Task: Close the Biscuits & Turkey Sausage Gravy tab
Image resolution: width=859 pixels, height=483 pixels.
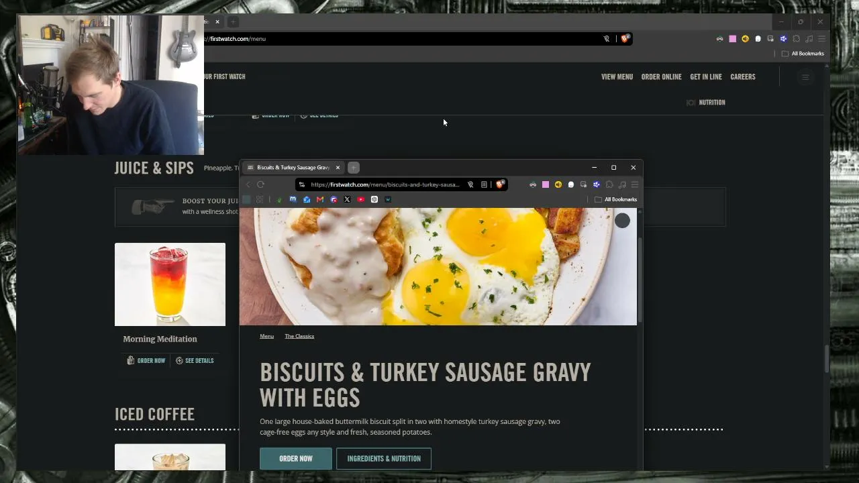Action: coord(338,168)
